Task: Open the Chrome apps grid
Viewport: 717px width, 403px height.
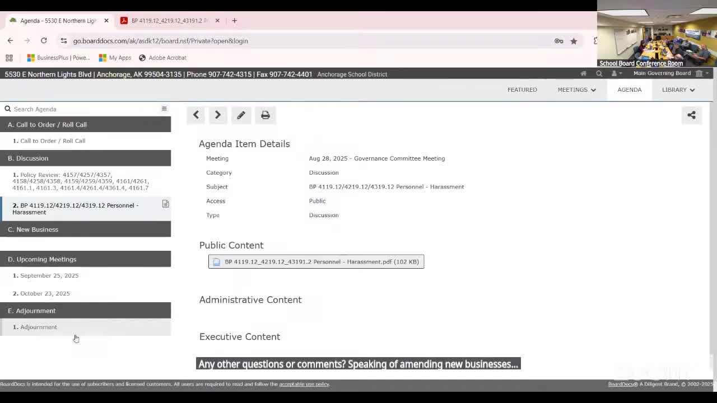Action: [x=9, y=58]
